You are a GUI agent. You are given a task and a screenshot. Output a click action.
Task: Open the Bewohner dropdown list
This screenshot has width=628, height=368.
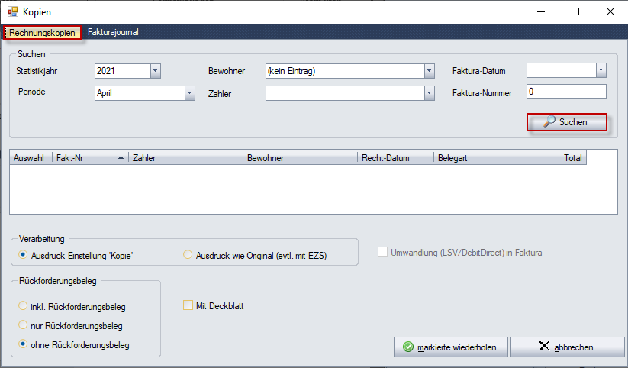[430, 71]
